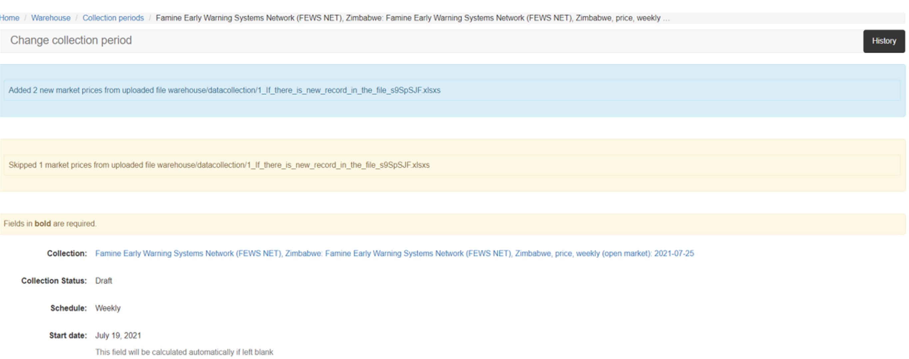The height and width of the screenshot is (359, 909).
Task: Click the word 'bold' in the required notice
Action: [x=43, y=224]
